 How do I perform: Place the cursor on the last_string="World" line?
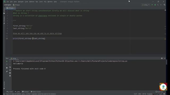pos(22,28)
